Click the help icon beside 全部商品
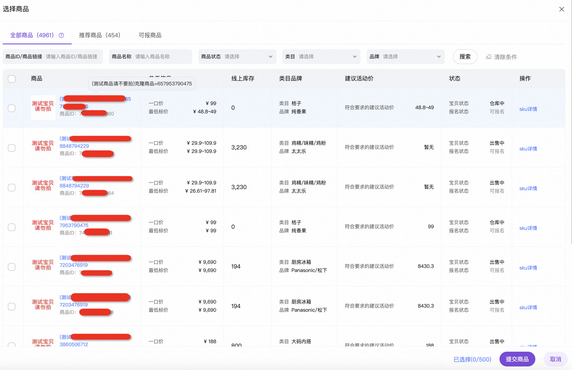This screenshot has width=572, height=370. (62, 35)
